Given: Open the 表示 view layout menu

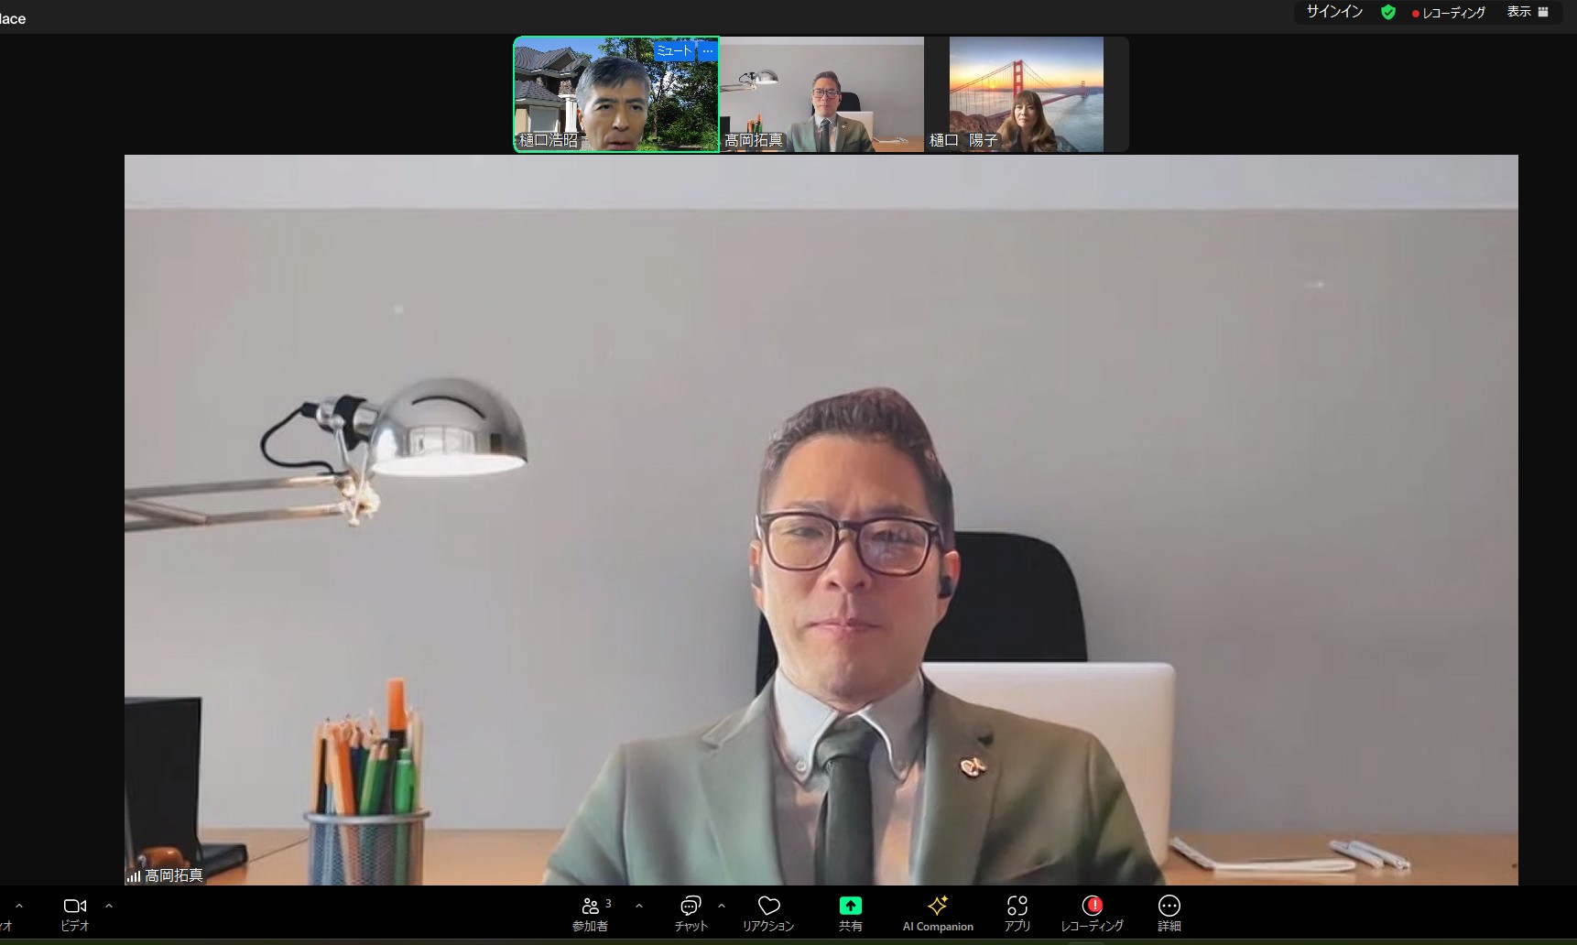Looking at the screenshot, I should [x=1528, y=12].
